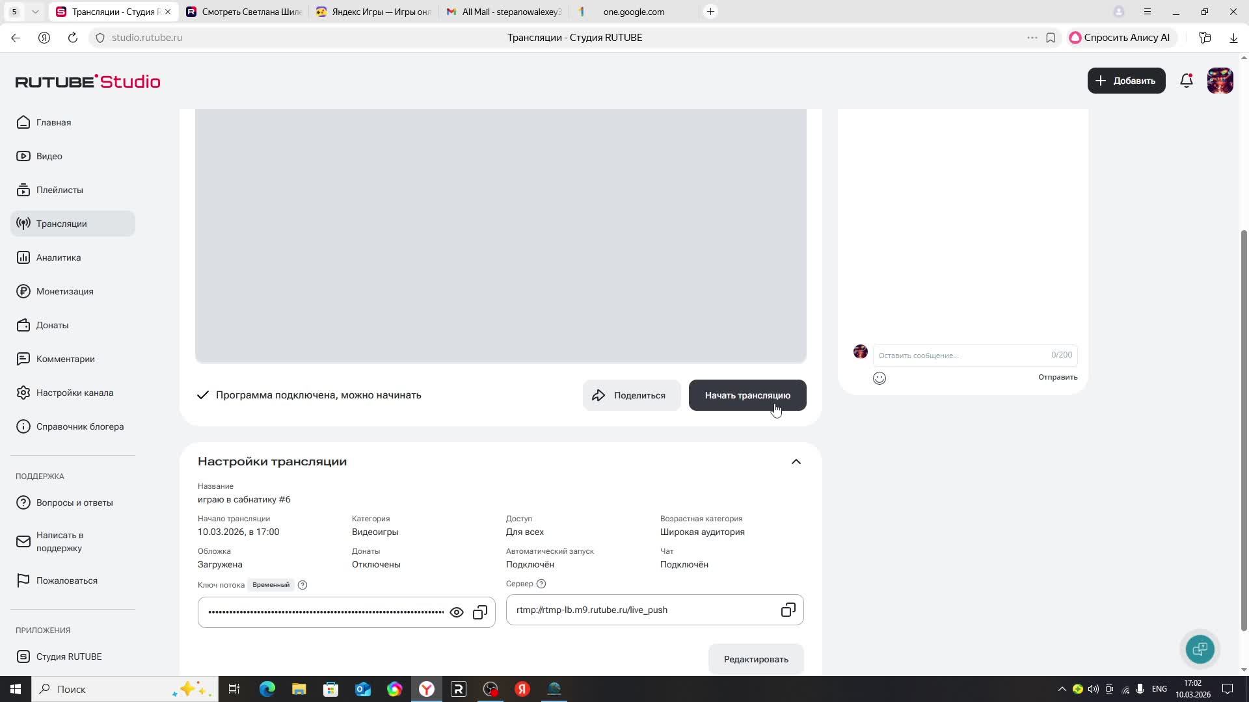The image size is (1249, 702).
Task: Open notifications bell
Action: pos(1187,81)
